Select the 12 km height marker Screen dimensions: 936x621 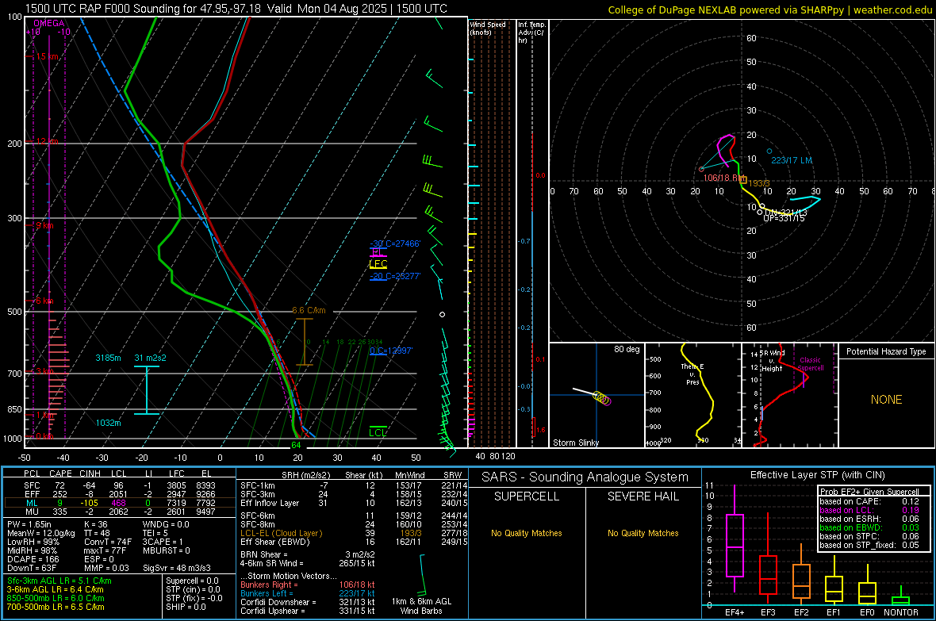(46, 141)
